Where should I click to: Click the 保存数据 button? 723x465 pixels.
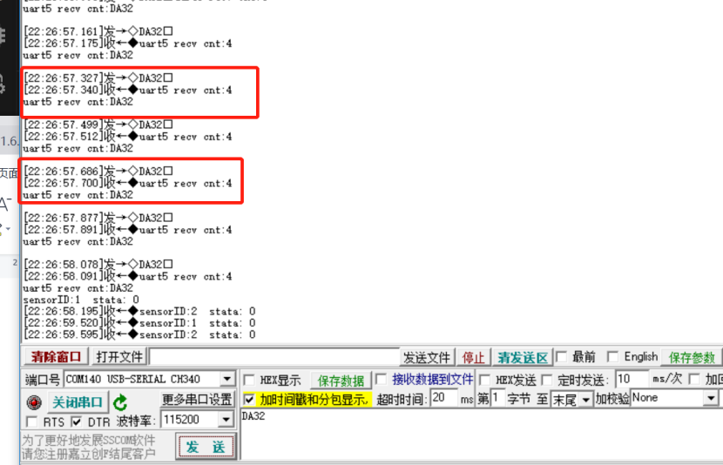pyautogui.click(x=341, y=381)
